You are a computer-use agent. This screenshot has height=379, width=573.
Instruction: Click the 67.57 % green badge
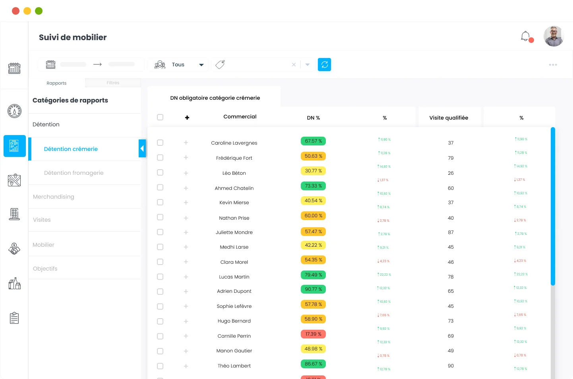[x=314, y=141]
